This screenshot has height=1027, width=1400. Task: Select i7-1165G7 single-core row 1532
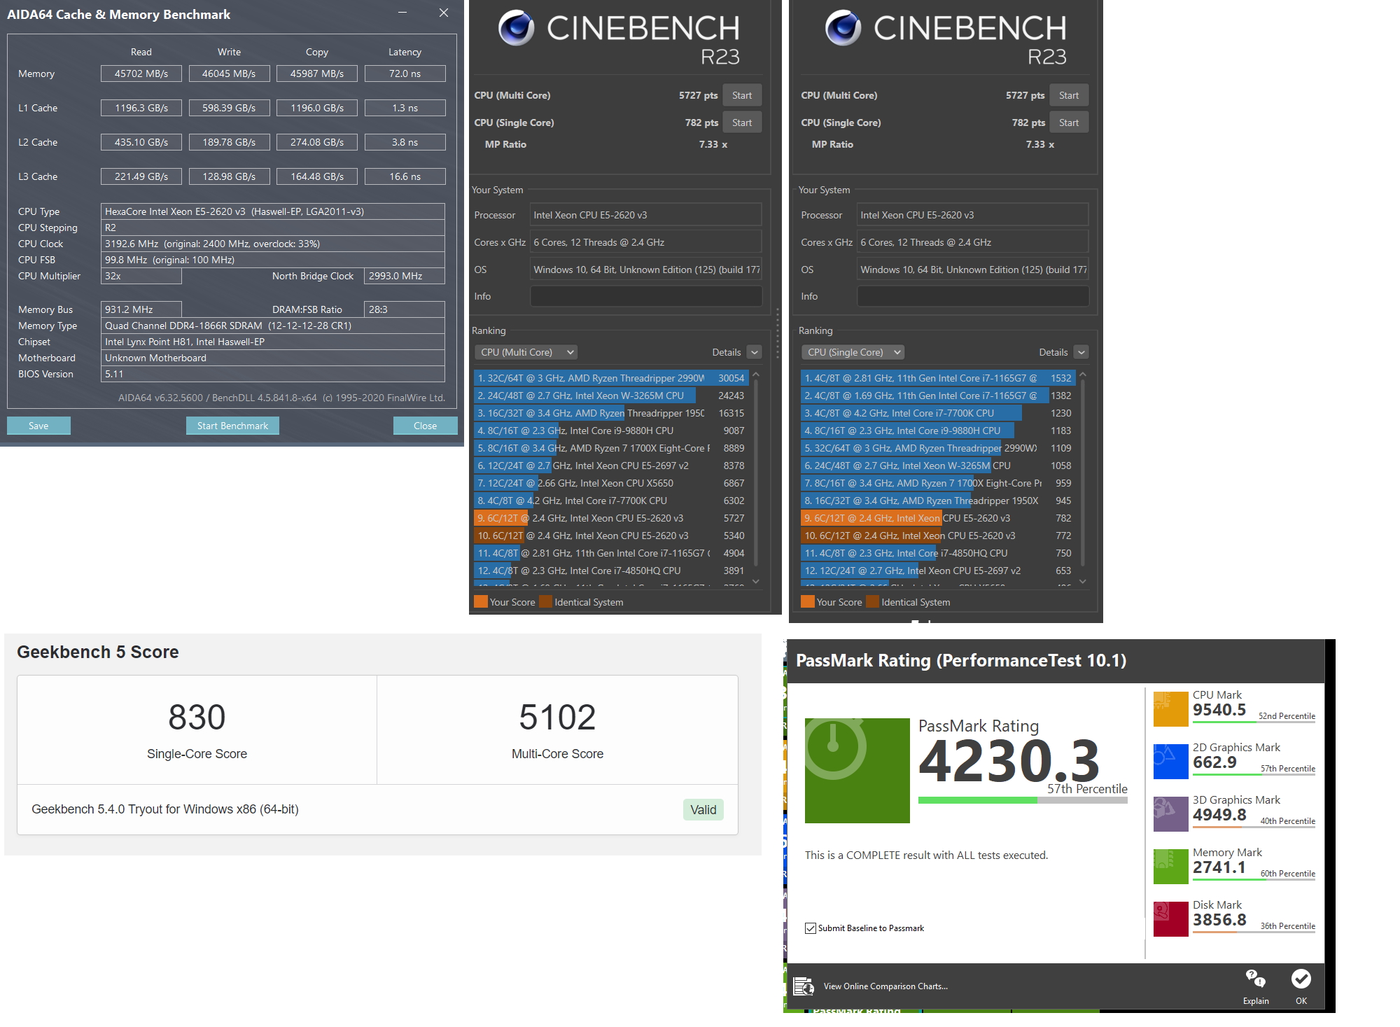point(938,378)
